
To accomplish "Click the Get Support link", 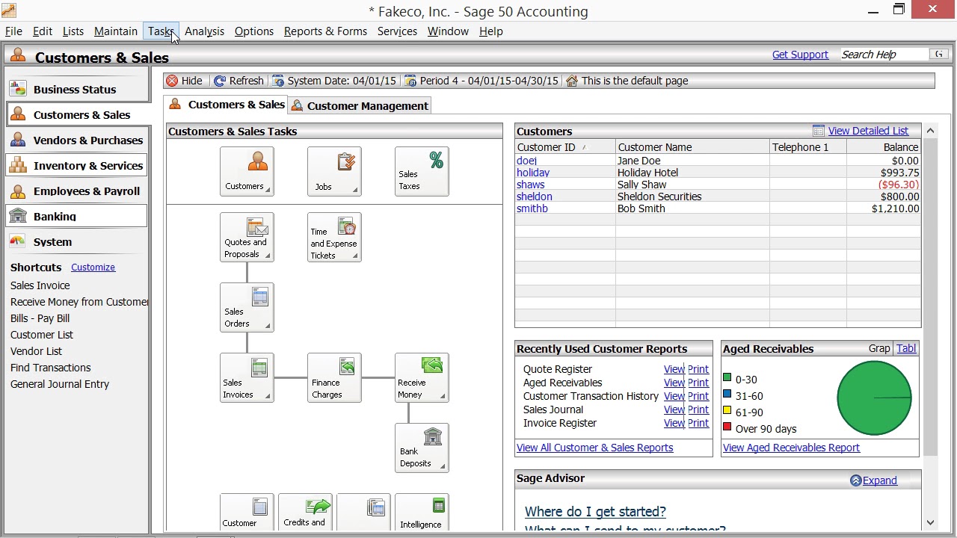I will pyautogui.click(x=800, y=55).
